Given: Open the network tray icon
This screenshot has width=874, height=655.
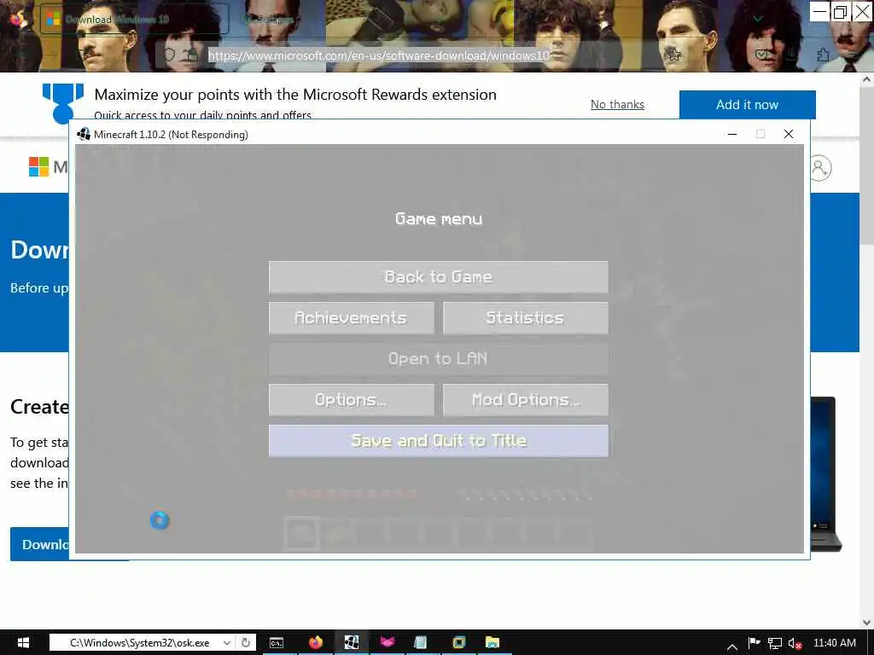Looking at the screenshot, I should (775, 643).
